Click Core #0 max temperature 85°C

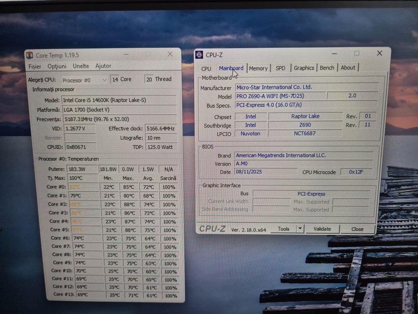(129, 187)
